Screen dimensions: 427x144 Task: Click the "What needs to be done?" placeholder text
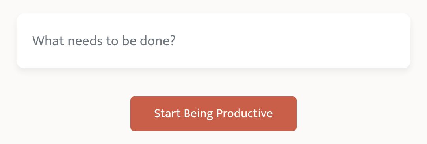(104, 41)
